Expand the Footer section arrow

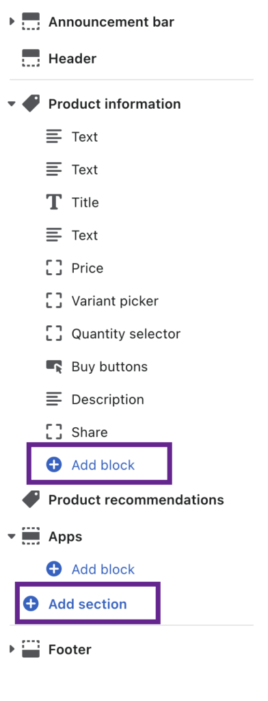click(12, 649)
